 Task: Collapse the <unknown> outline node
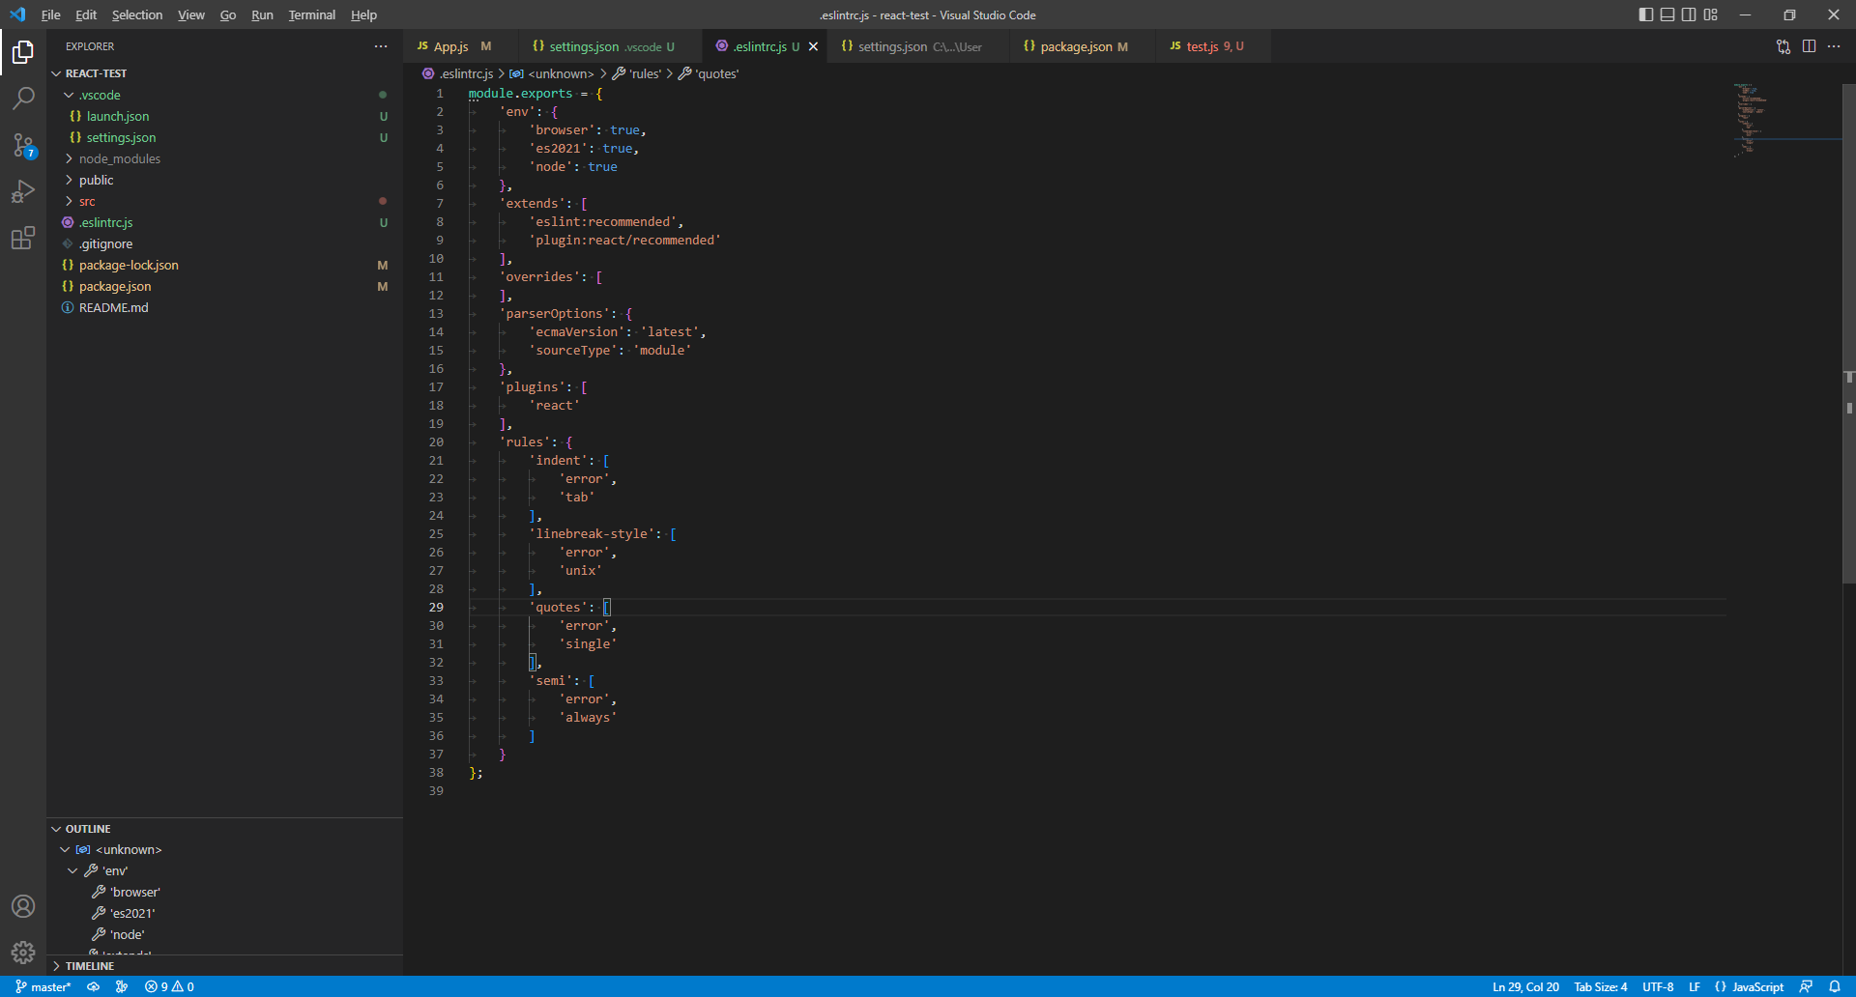[x=65, y=850]
